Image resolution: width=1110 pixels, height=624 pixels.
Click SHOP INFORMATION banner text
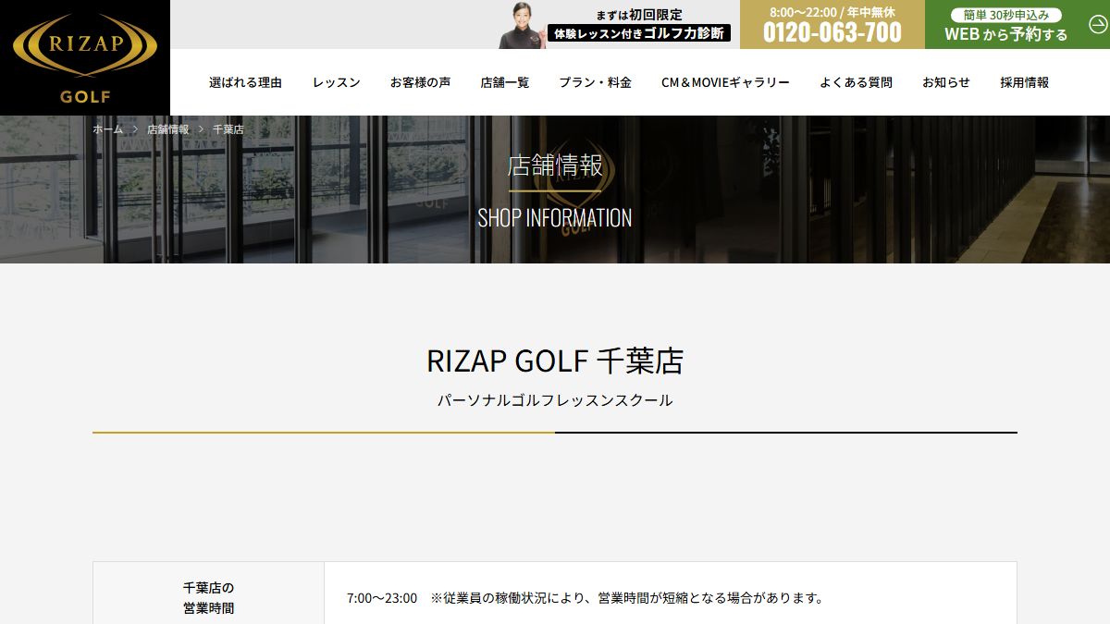(555, 218)
